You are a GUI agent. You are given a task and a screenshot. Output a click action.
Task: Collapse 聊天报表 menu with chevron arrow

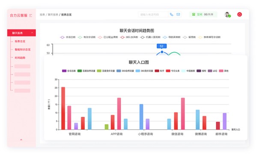tap(32, 33)
